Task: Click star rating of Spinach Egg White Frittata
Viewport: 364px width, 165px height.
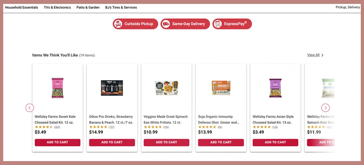Action: tap(153, 127)
